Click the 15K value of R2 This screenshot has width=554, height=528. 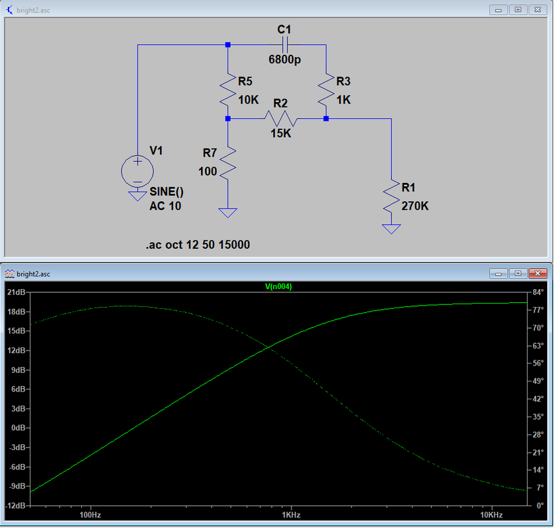tap(281, 133)
